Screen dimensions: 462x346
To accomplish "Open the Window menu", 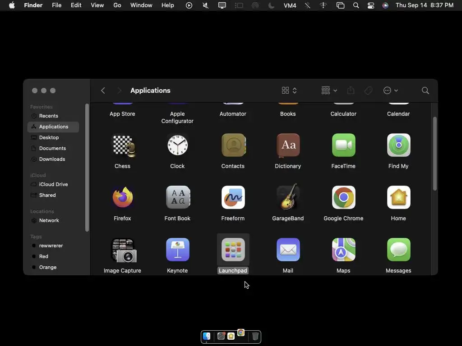I will [141, 5].
